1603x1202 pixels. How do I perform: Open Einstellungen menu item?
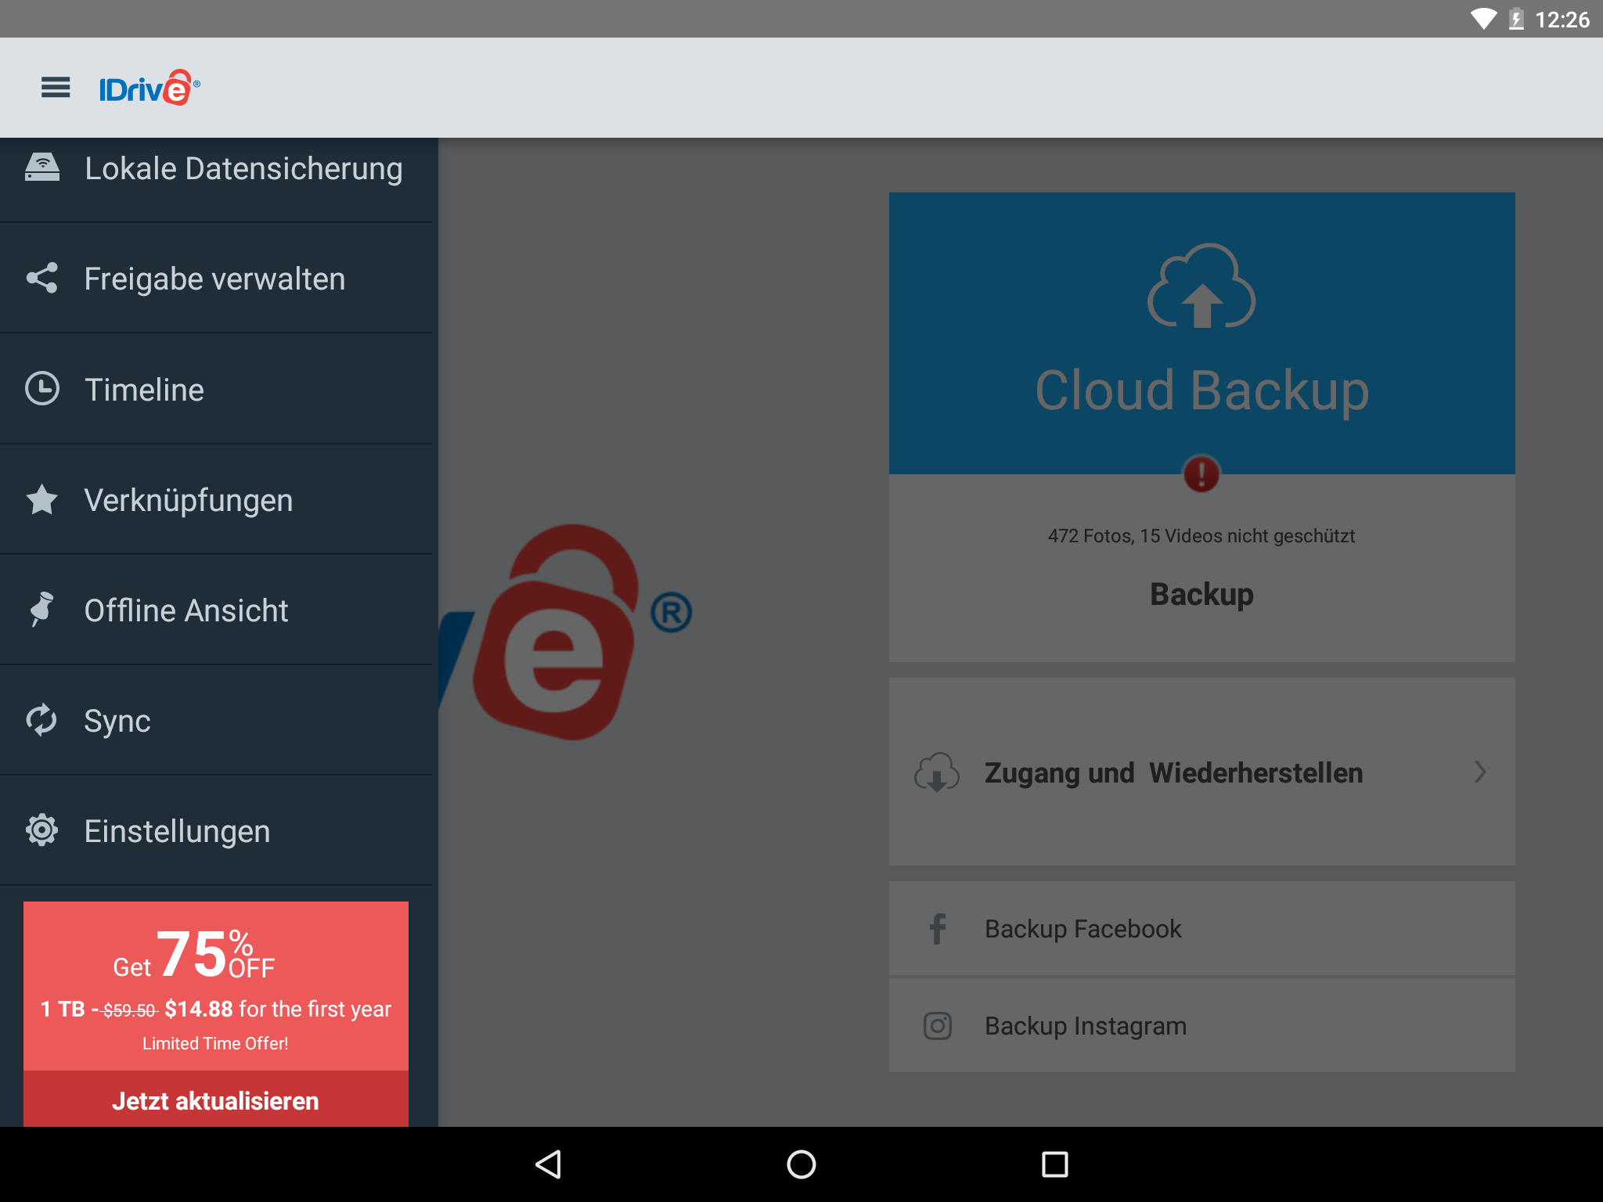[216, 830]
